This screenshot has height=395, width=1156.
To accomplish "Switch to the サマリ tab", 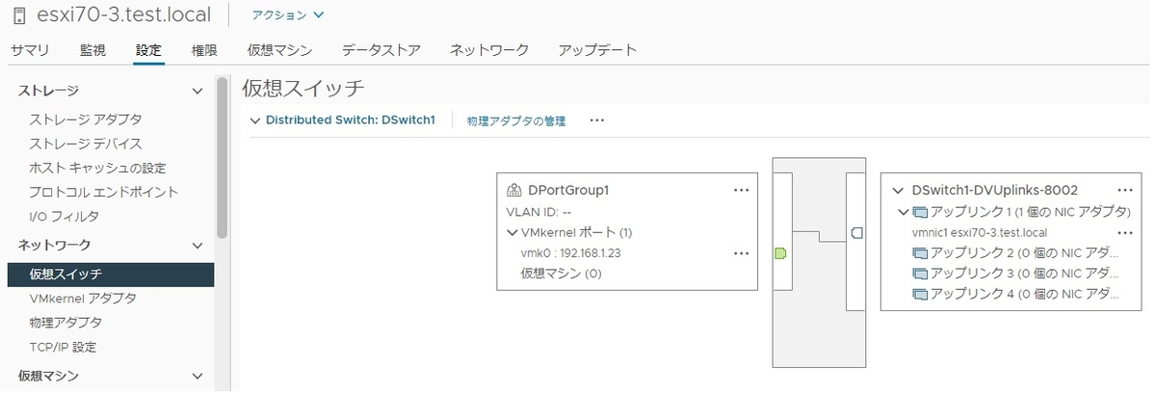I will click(x=30, y=50).
